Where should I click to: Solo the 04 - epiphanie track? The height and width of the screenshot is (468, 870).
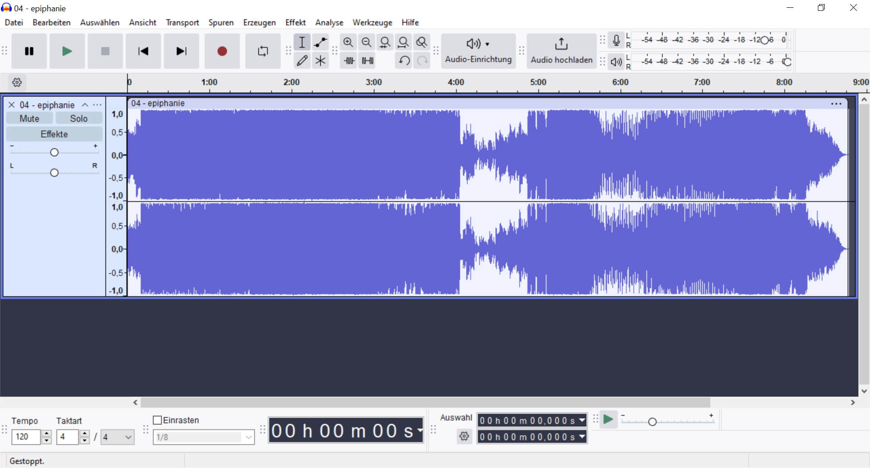[x=78, y=119]
